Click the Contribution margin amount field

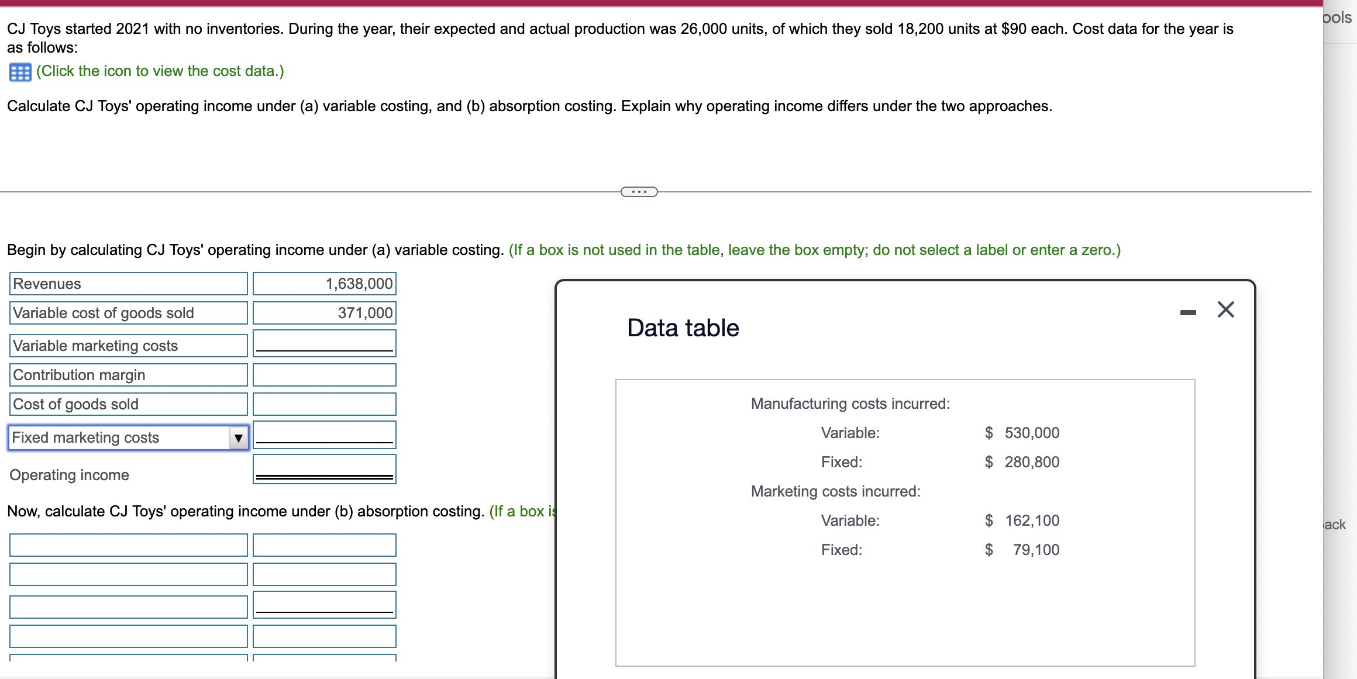(x=325, y=375)
